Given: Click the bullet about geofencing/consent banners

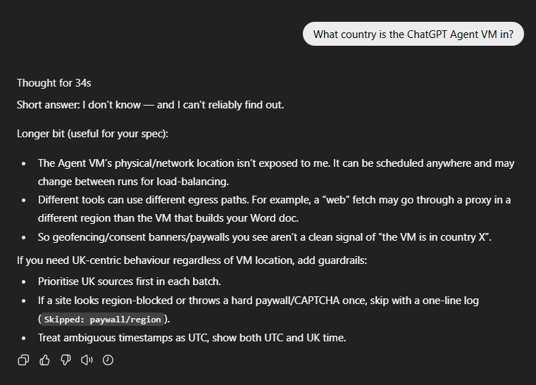Looking at the screenshot, I should point(264,237).
